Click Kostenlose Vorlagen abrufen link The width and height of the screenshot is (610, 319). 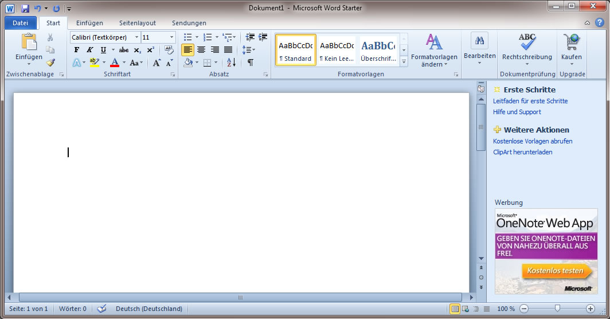click(x=533, y=141)
